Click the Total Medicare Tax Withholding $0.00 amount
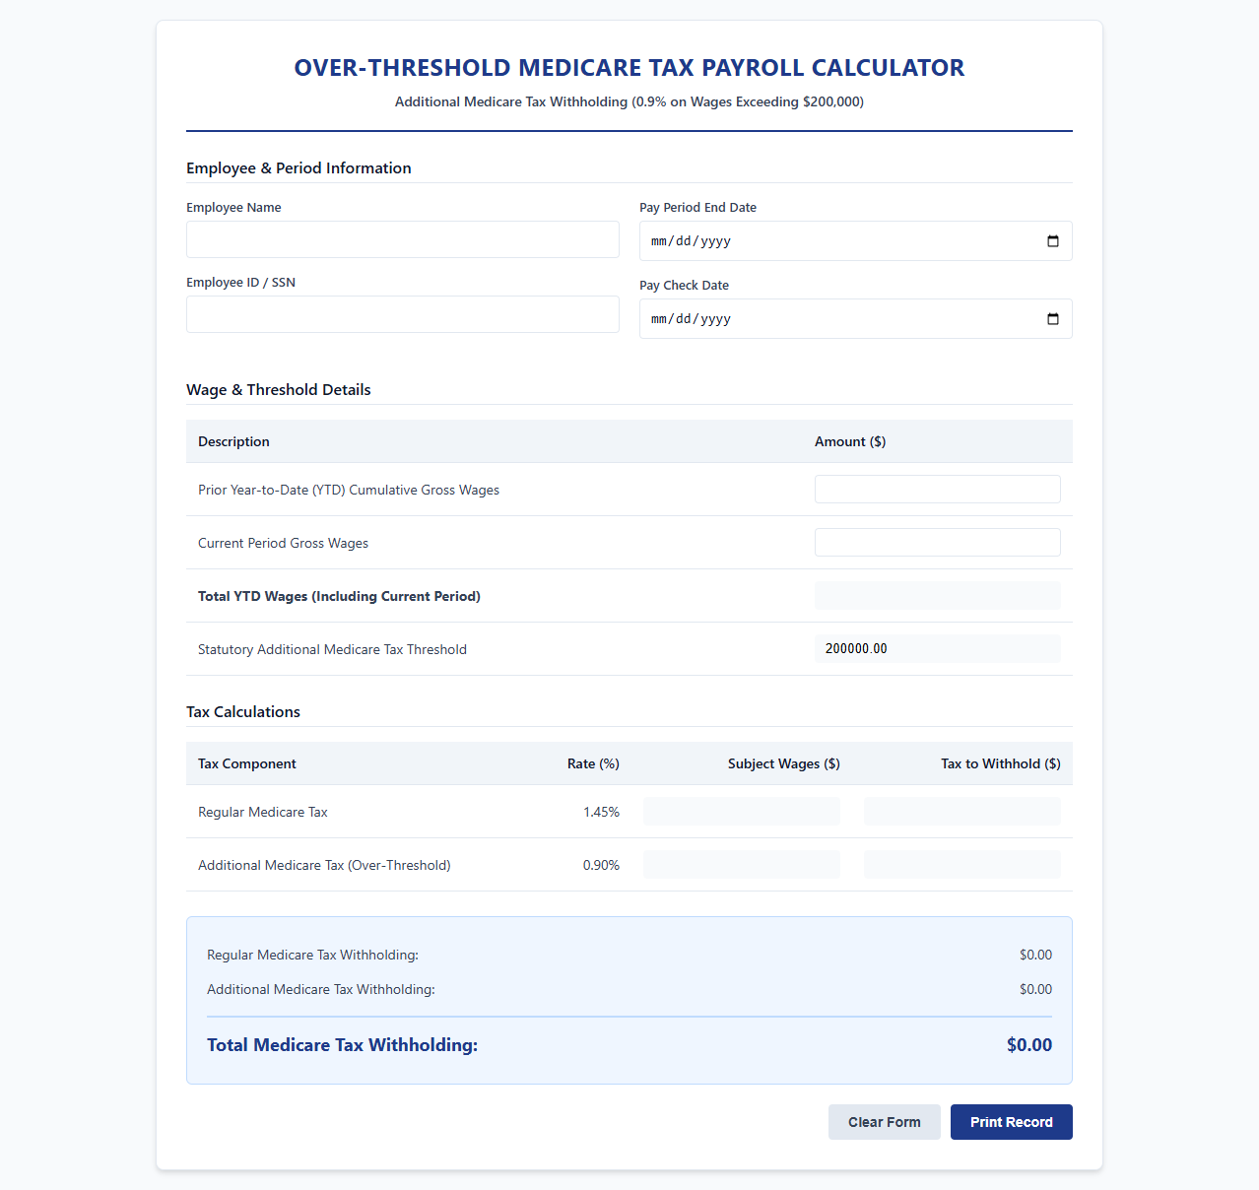 coord(1029,1045)
